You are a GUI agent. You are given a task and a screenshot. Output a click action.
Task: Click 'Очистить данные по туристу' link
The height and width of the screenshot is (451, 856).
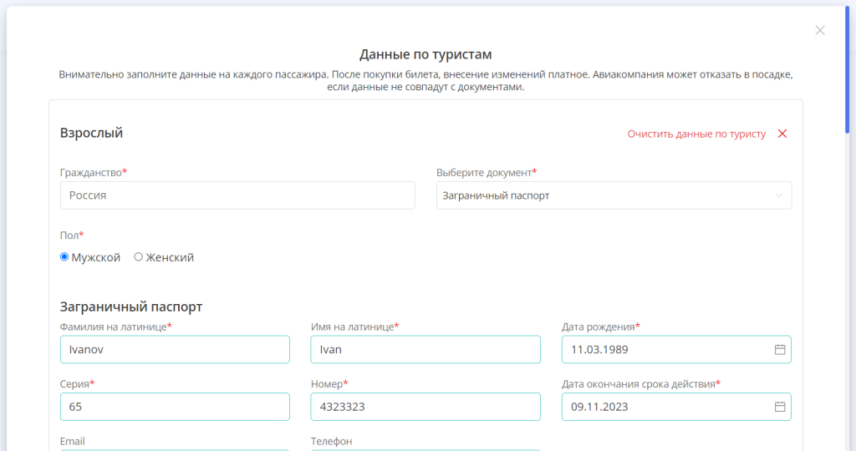pos(696,134)
